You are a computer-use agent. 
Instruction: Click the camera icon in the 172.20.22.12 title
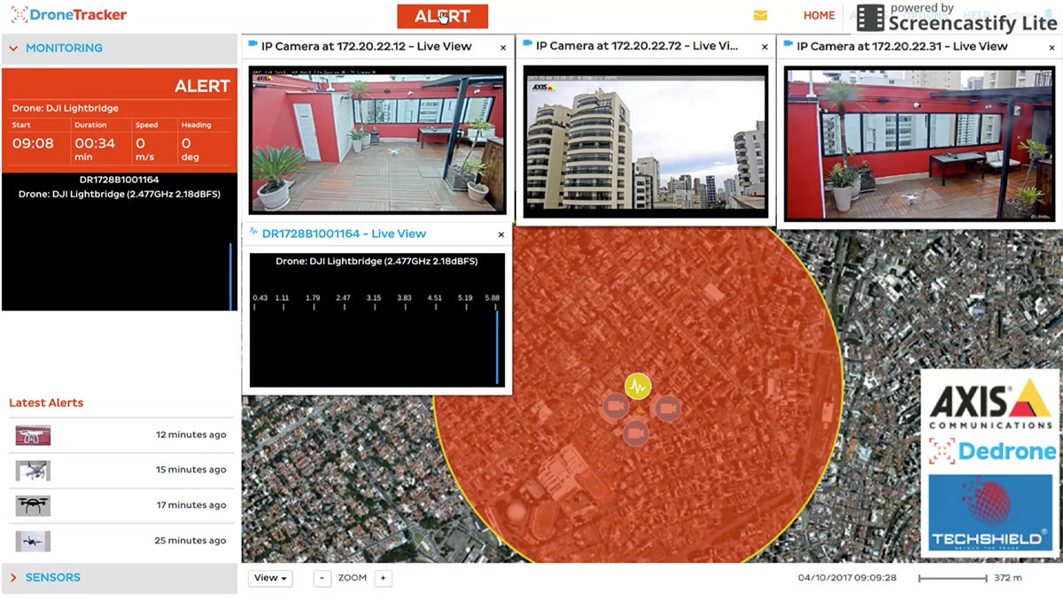pyautogui.click(x=252, y=45)
